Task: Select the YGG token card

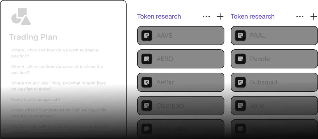Action: [x=274, y=129]
